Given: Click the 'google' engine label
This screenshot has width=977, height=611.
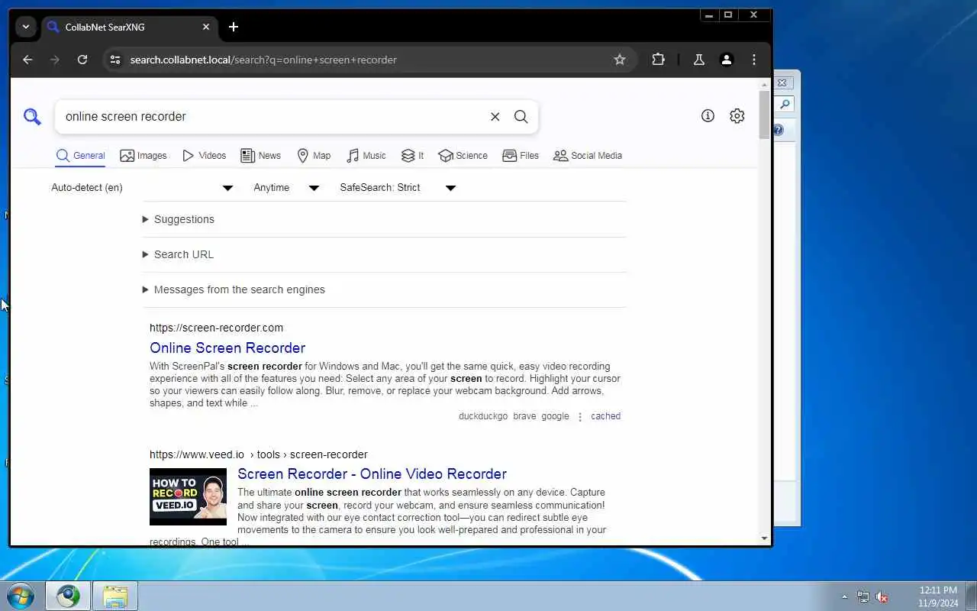Looking at the screenshot, I should click(x=555, y=416).
